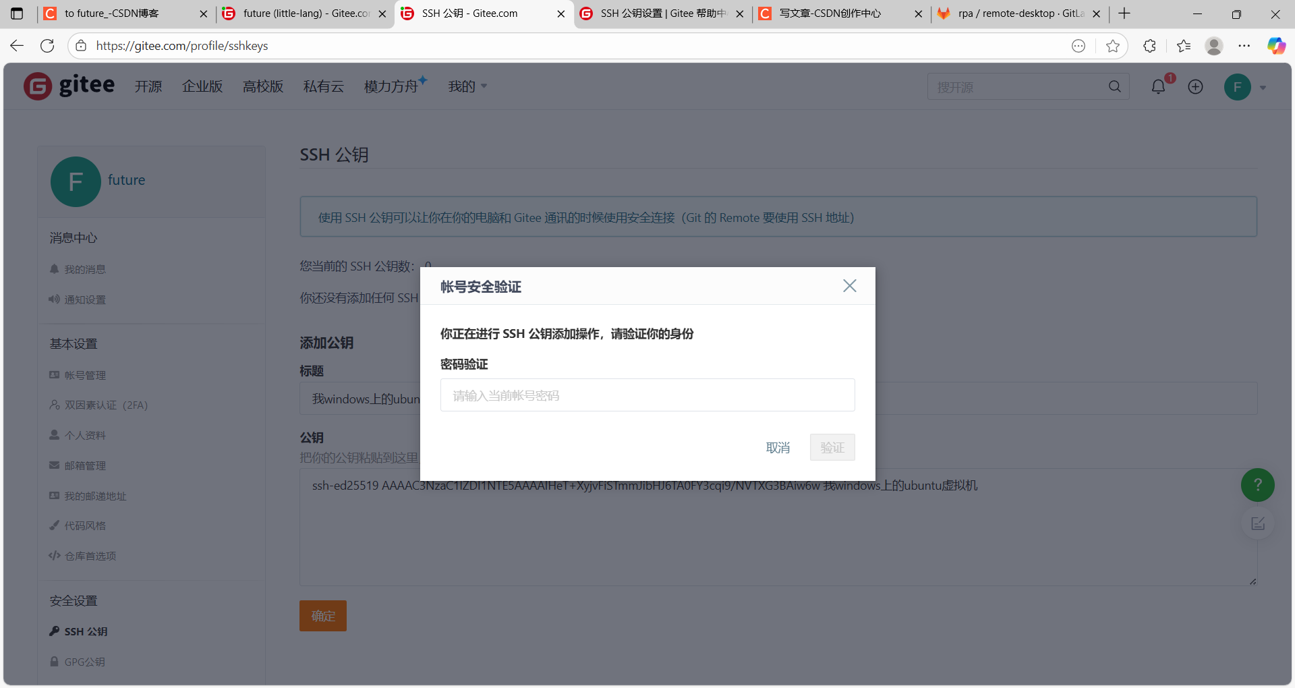Open notifications bell icon
The height and width of the screenshot is (688, 1295).
pyautogui.click(x=1159, y=87)
